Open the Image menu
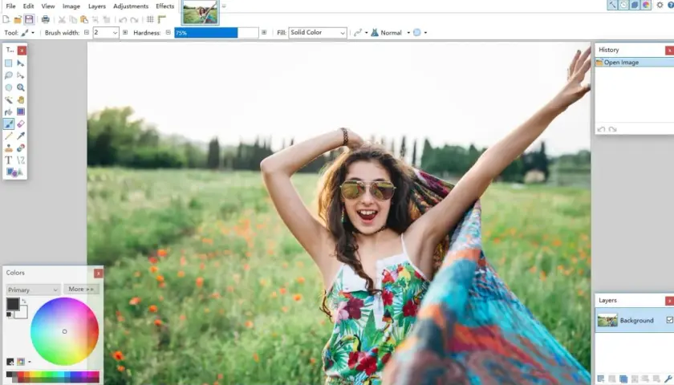This screenshot has width=674, height=385. coord(71,6)
